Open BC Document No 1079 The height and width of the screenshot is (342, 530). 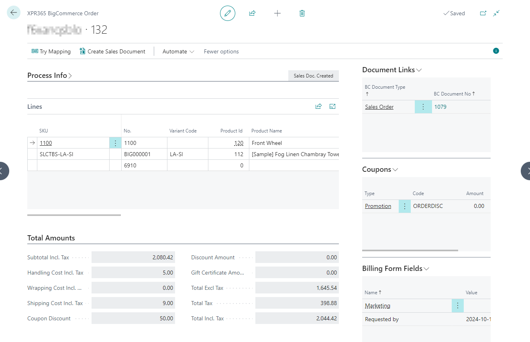click(x=440, y=107)
